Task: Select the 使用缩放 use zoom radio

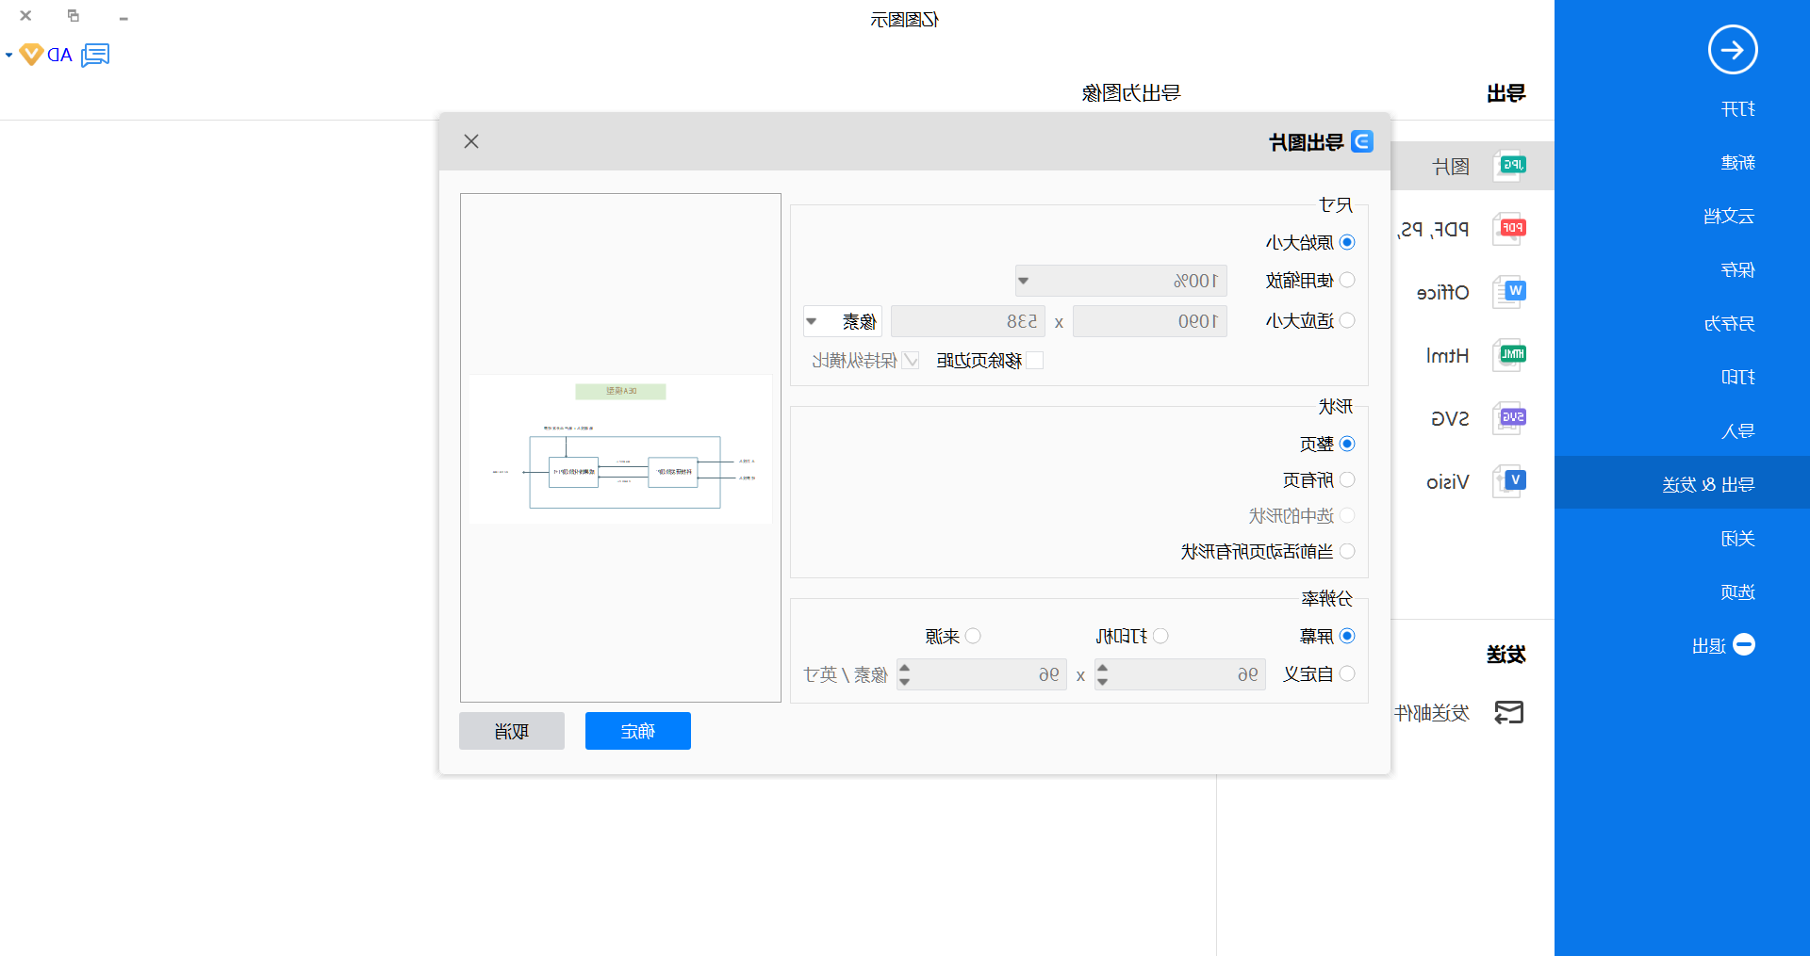Action: pos(1347,280)
